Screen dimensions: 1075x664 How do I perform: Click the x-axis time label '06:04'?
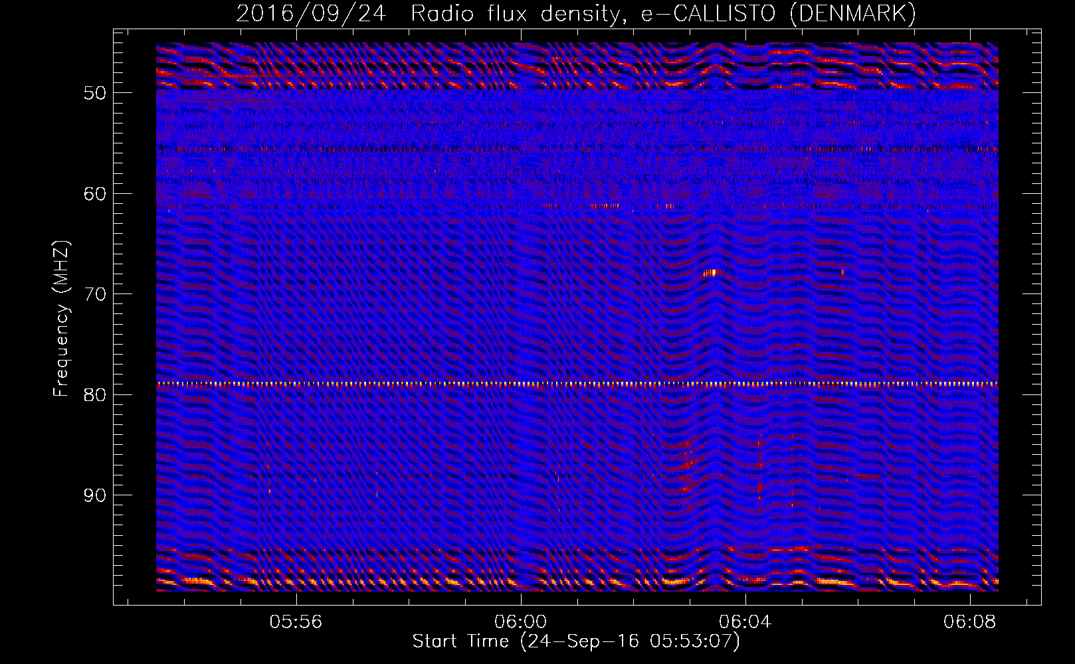pos(745,622)
